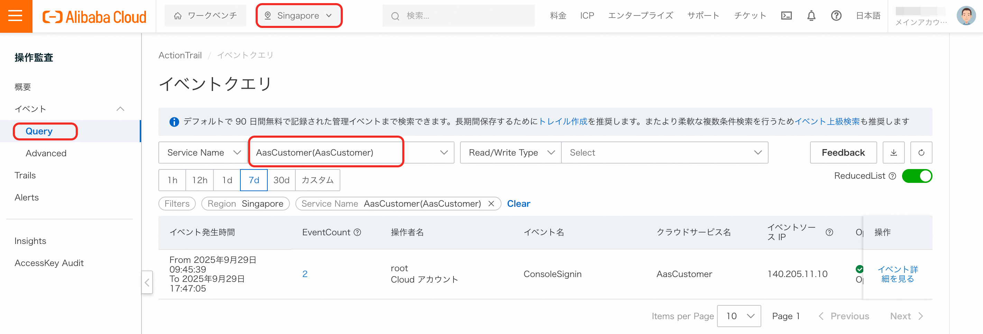983x334 pixels.
Task: Select the 30d time range
Action: click(x=281, y=180)
